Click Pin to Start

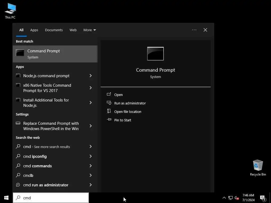click(123, 120)
